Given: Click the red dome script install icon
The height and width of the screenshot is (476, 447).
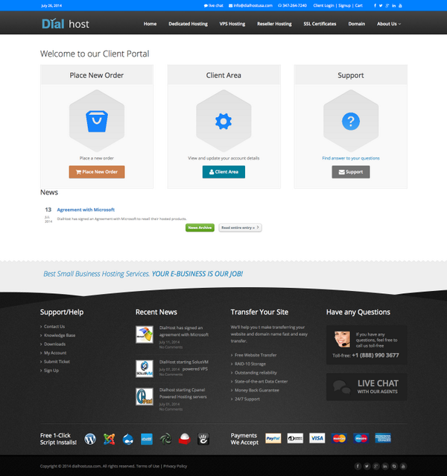Looking at the screenshot, I should [x=185, y=439].
